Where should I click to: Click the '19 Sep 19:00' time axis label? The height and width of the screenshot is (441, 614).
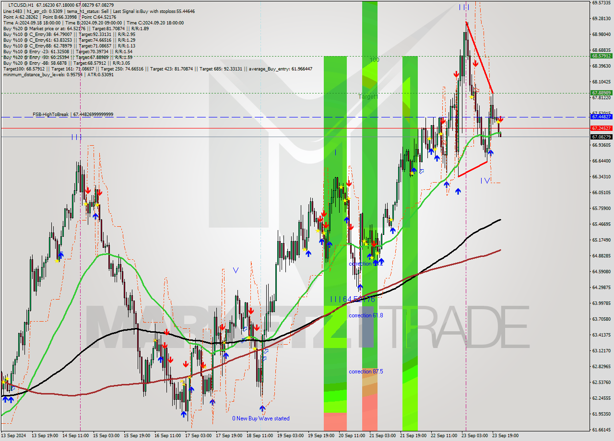click(321, 436)
